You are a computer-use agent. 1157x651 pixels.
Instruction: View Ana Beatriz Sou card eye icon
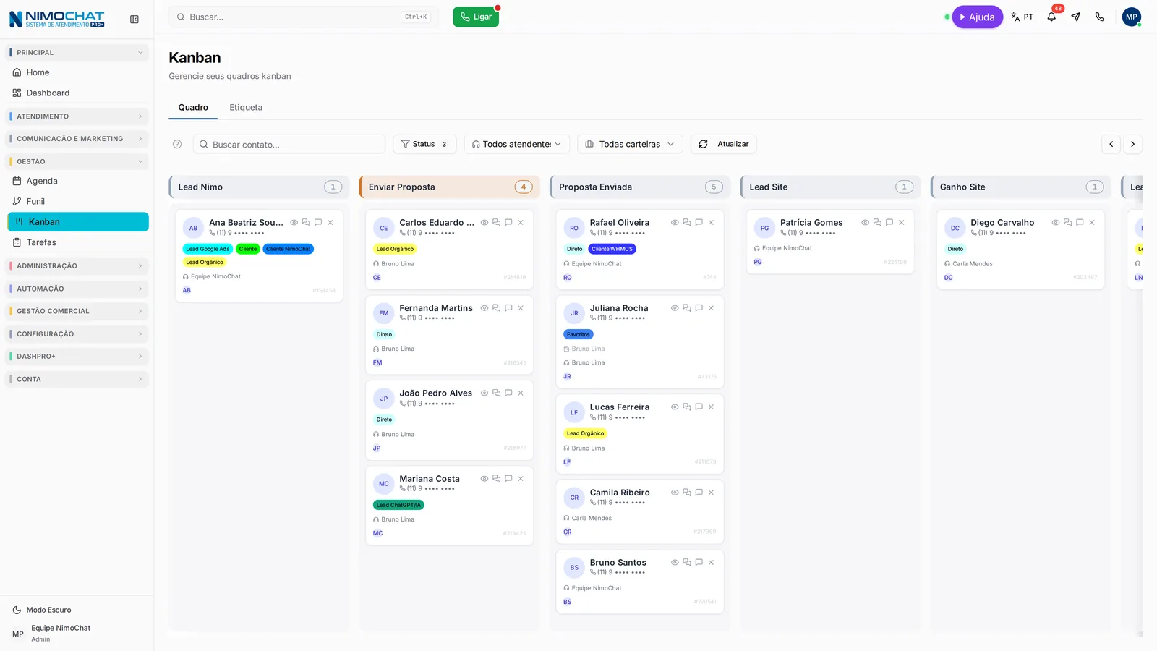294,223
